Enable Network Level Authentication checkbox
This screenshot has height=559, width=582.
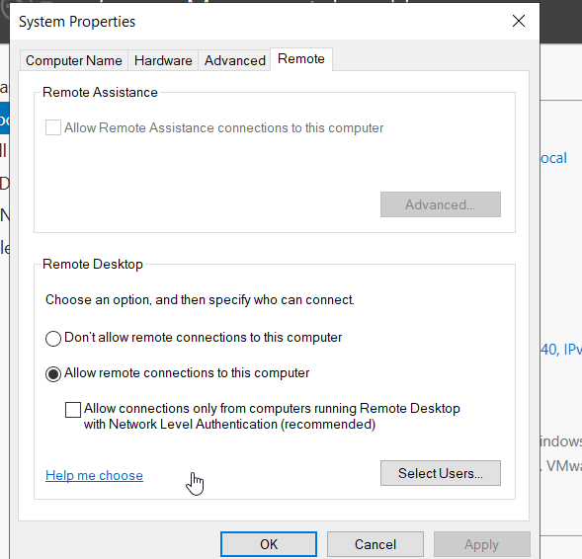pyautogui.click(x=73, y=410)
